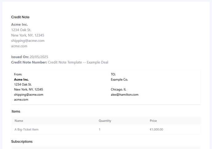
Task: Click the Acme Inc. header company name
Action: tap(19, 24)
